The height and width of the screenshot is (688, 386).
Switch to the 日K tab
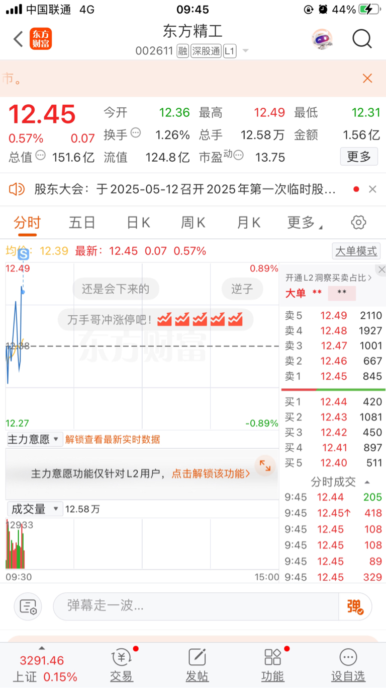pyautogui.click(x=138, y=223)
